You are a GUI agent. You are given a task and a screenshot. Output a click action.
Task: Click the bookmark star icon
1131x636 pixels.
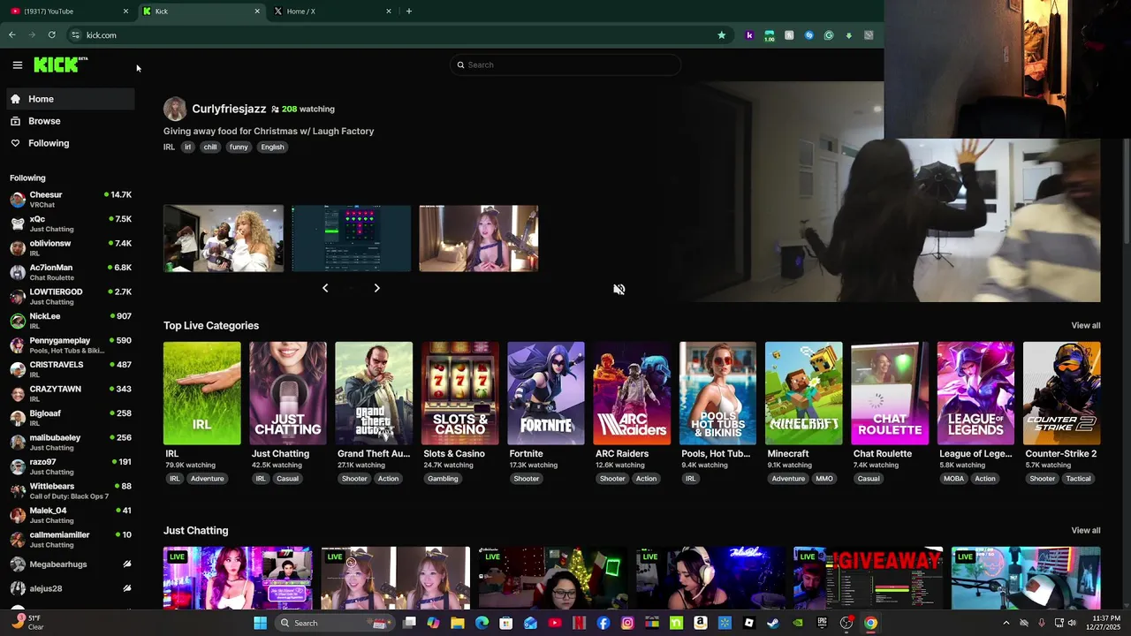[x=722, y=35]
